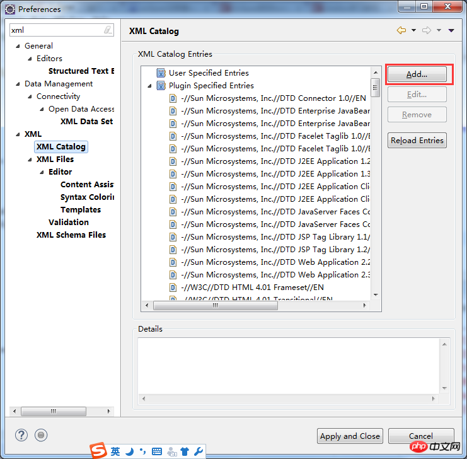This screenshot has height=459, width=467.
Task: Select DTD JSP Tag Library 1.2 entry
Action: click(x=275, y=250)
